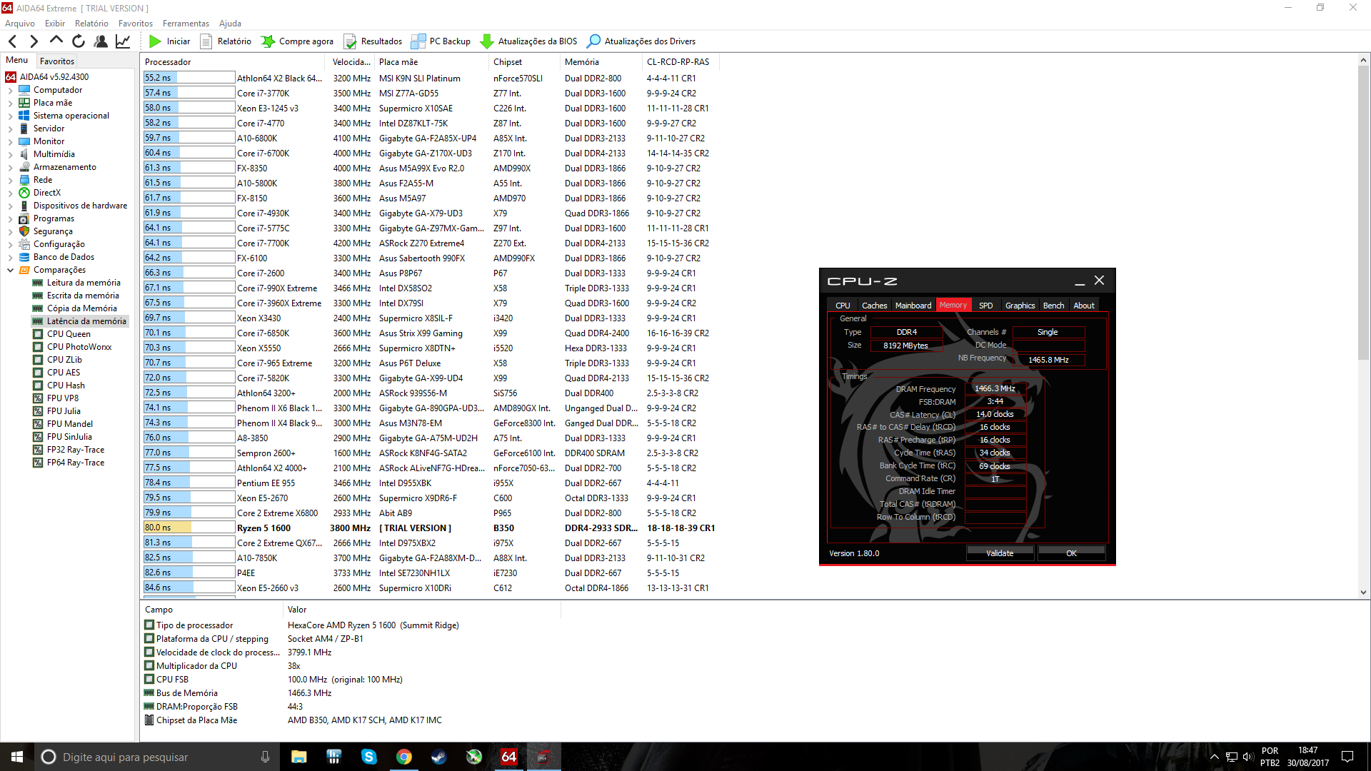Viewport: 1371px width, 771px height.
Task: Click the CL-RCD-RP-RAS column header
Action: pyautogui.click(x=681, y=62)
